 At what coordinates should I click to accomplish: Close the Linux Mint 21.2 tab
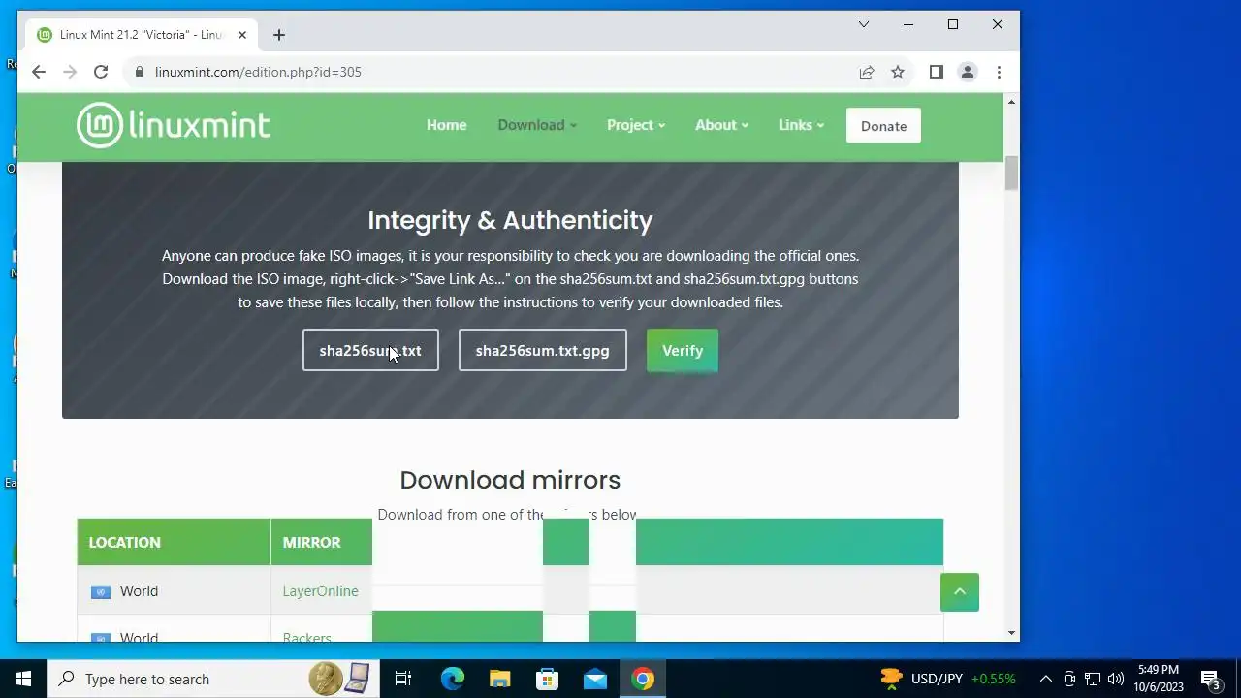point(242,35)
